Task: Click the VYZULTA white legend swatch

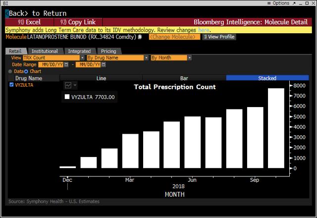Action: tap(67, 97)
